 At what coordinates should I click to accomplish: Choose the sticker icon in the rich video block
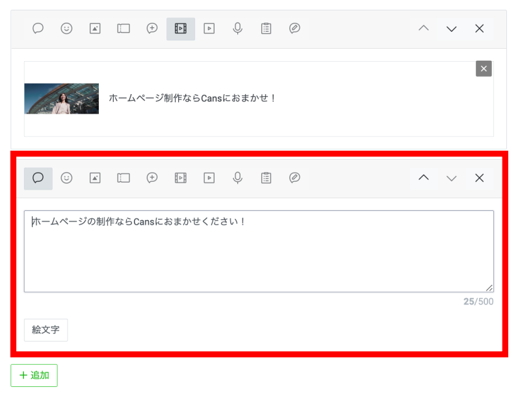pyautogui.click(x=66, y=29)
